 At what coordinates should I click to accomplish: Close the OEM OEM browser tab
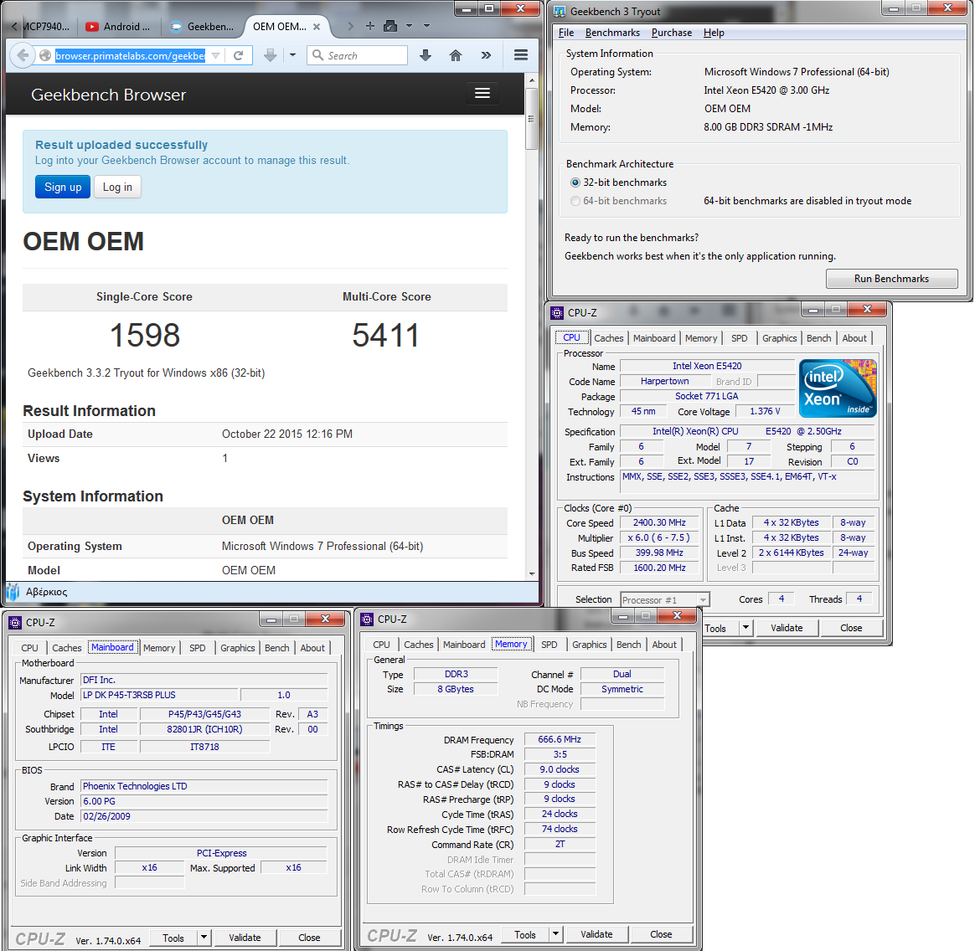(x=317, y=27)
